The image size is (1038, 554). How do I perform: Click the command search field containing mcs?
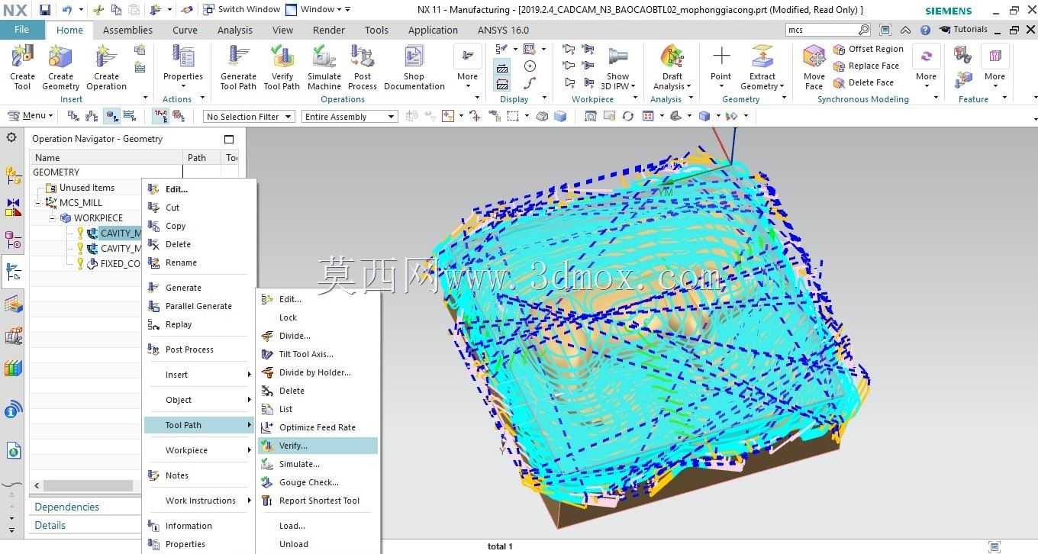coord(821,30)
